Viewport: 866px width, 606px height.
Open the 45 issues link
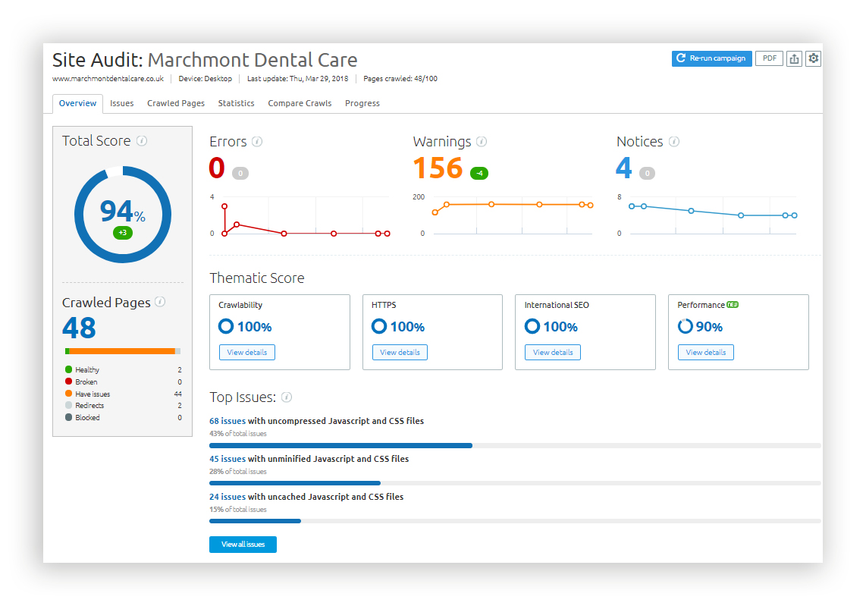[x=227, y=459]
